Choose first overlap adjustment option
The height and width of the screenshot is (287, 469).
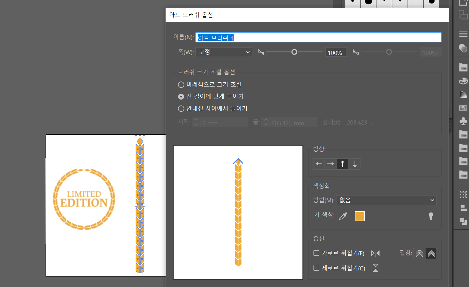click(419, 253)
